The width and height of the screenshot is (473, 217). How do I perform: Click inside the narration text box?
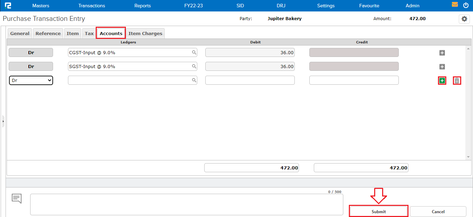[187, 204]
